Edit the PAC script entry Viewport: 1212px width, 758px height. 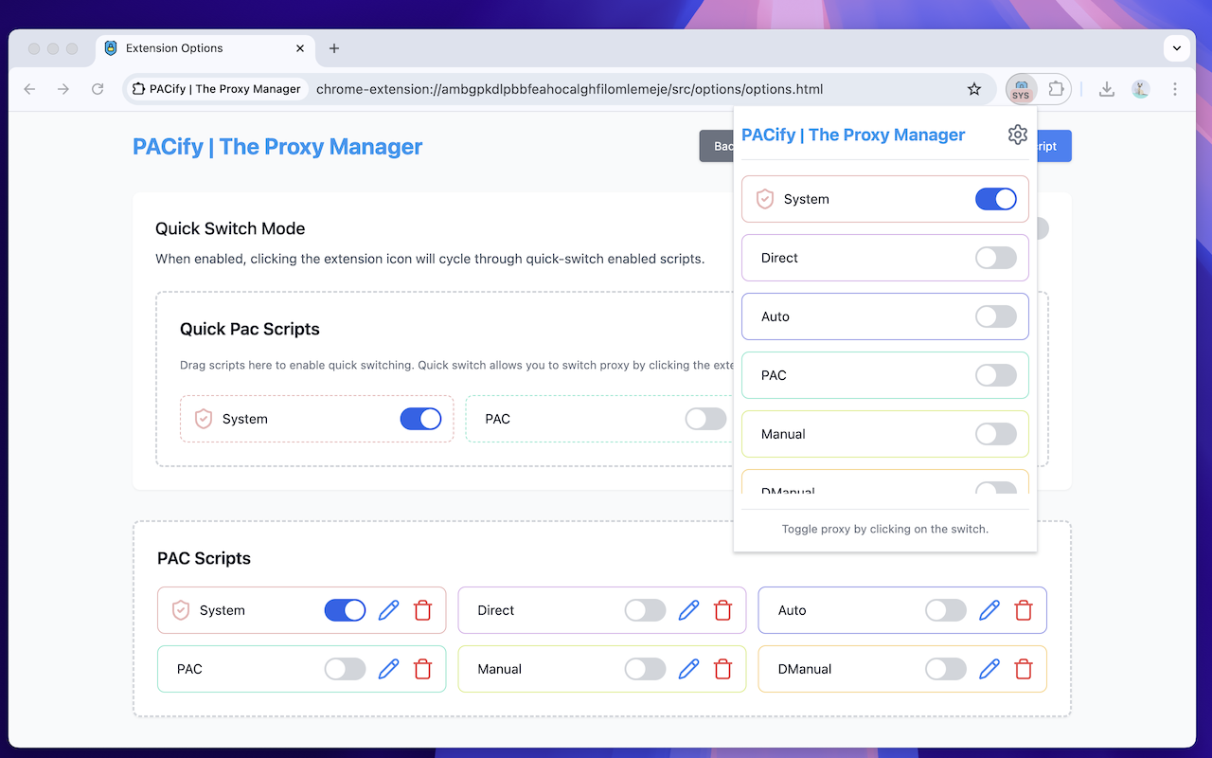(x=388, y=669)
